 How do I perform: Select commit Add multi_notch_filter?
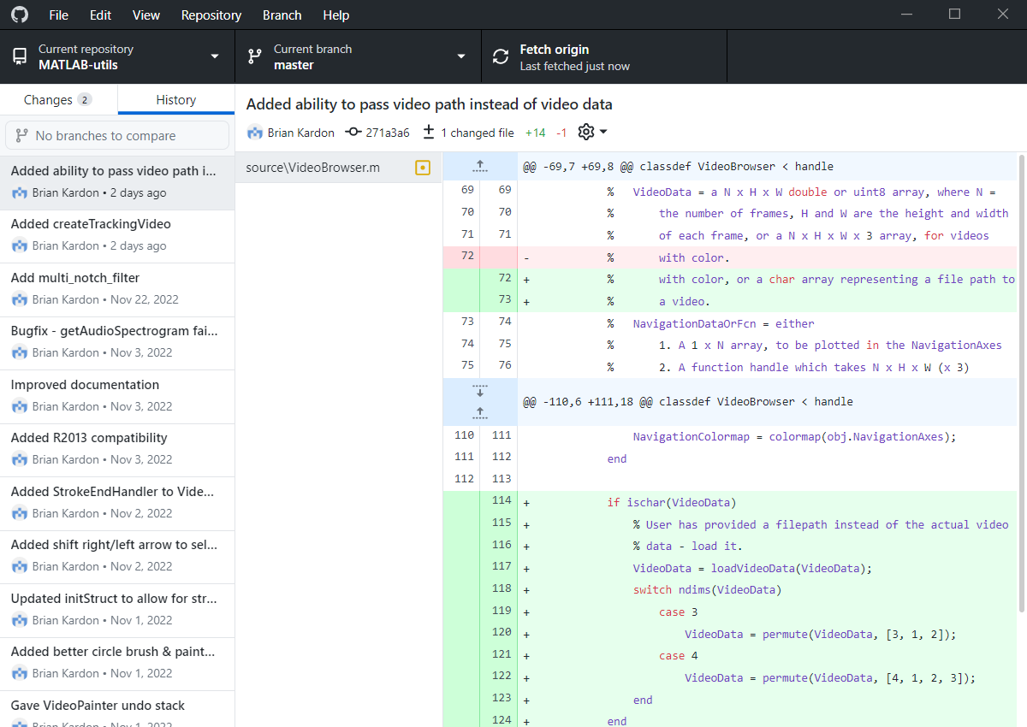click(117, 289)
